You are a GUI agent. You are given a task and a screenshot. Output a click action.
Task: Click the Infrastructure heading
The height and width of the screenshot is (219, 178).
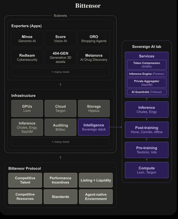tap(23, 96)
